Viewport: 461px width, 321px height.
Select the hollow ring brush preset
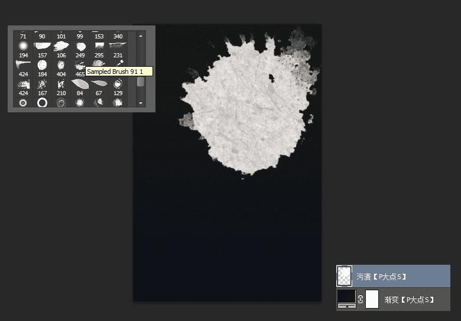42,103
